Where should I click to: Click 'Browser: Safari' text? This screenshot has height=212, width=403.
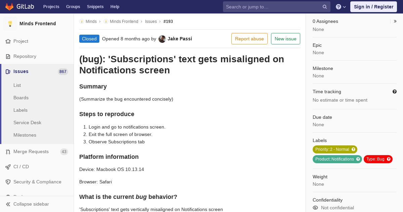pyautogui.click(x=95, y=182)
